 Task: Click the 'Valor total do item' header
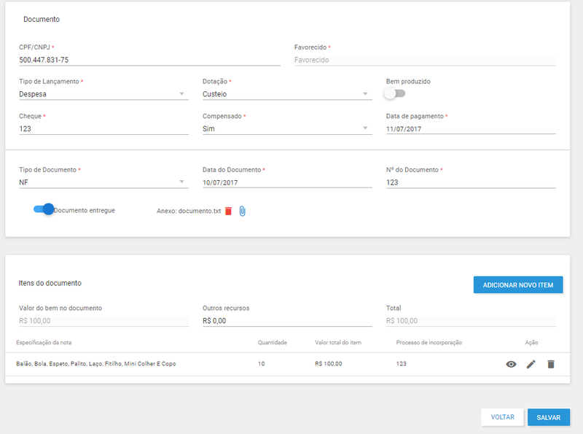(338, 342)
